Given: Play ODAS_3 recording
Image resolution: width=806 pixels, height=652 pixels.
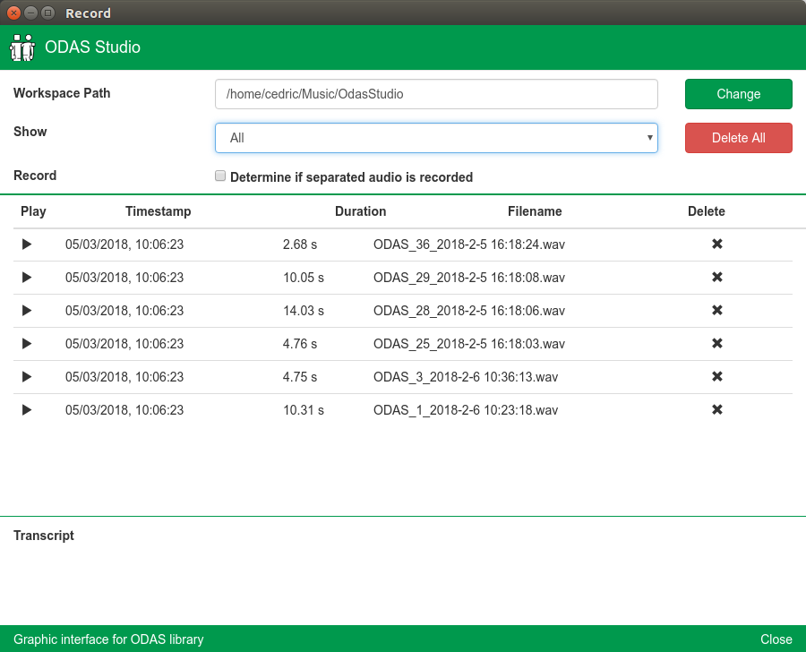Looking at the screenshot, I should click(x=27, y=377).
